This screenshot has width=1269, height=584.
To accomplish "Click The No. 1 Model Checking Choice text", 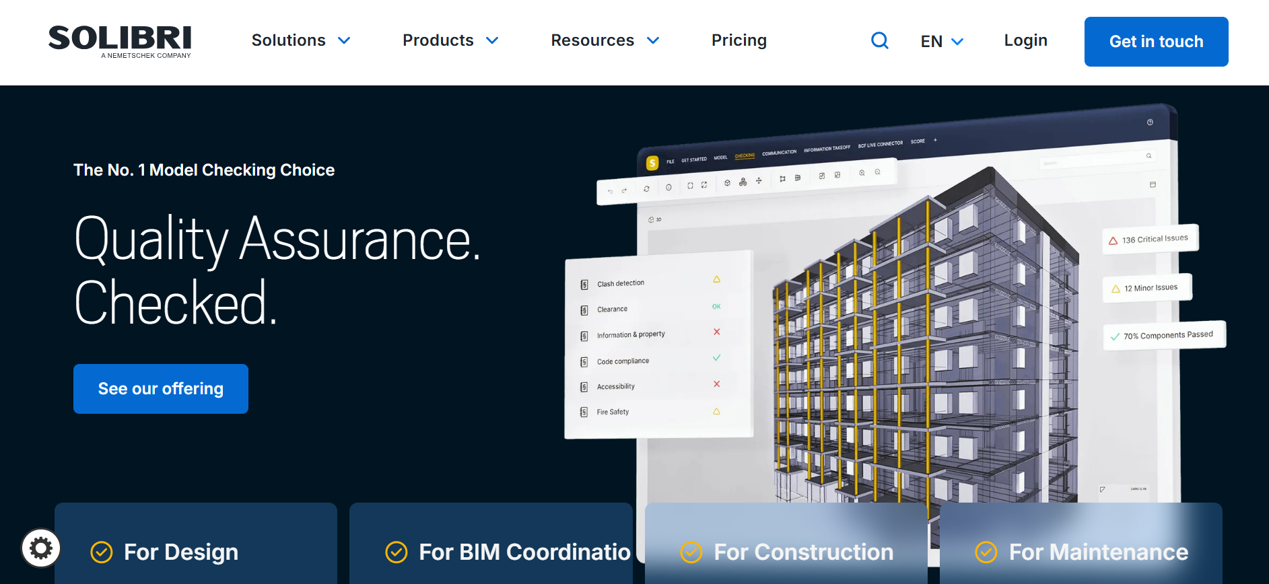I will [x=204, y=170].
